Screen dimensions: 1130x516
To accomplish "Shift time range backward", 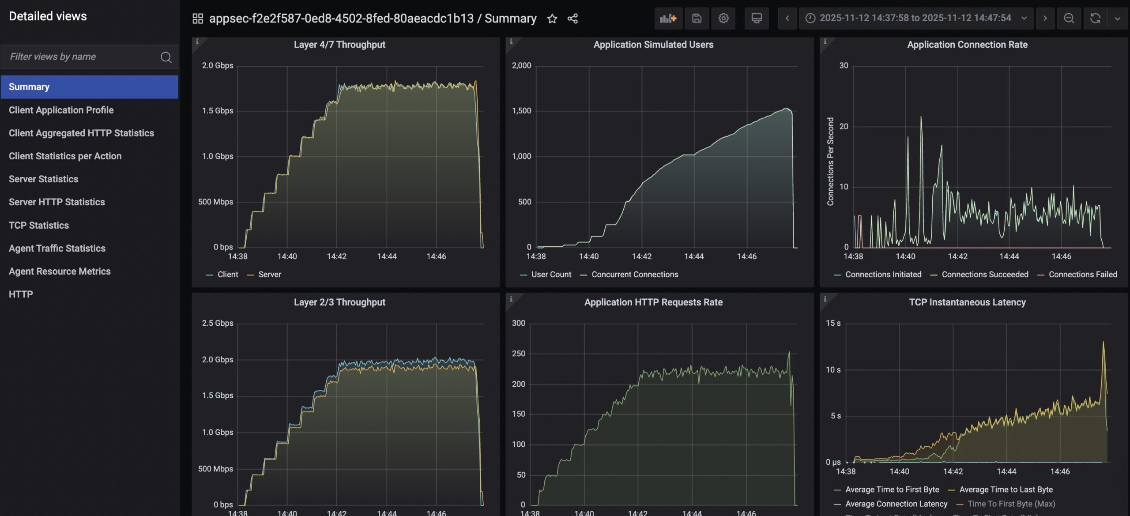I will 787,18.
